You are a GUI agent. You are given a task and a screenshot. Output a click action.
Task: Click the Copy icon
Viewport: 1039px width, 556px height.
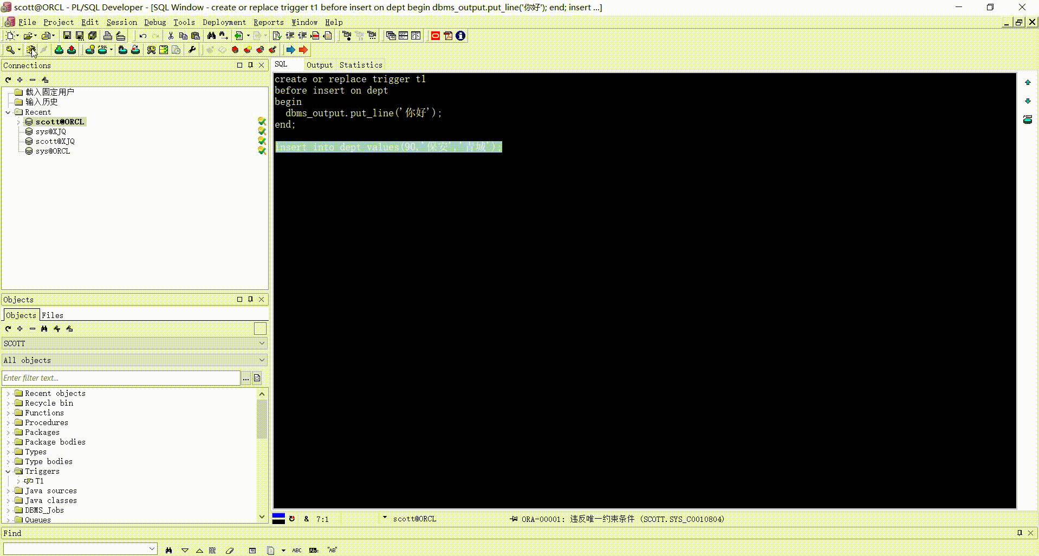click(x=183, y=36)
